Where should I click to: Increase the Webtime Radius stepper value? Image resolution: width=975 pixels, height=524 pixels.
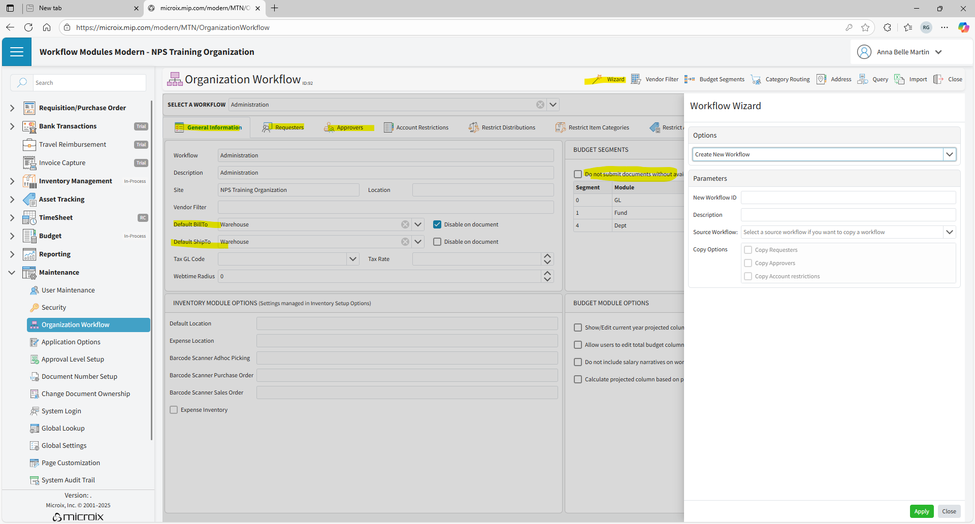pos(547,273)
